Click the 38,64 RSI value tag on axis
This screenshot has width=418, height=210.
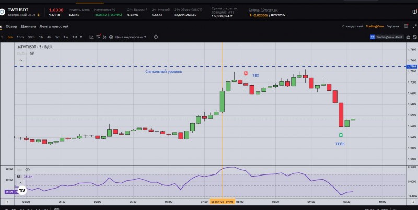coord(9,192)
